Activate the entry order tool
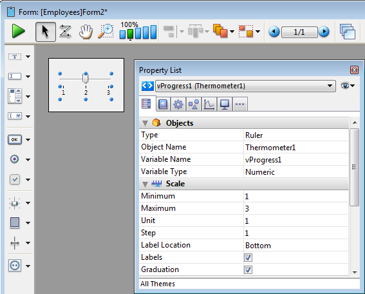The height and width of the screenshot is (294, 365). pyautogui.click(x=65, y=31)
